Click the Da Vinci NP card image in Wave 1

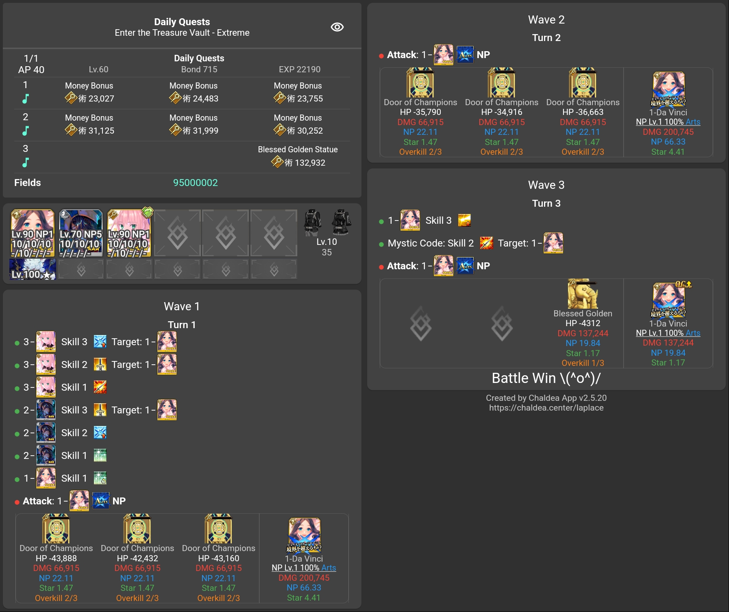[x=304, y=536]
